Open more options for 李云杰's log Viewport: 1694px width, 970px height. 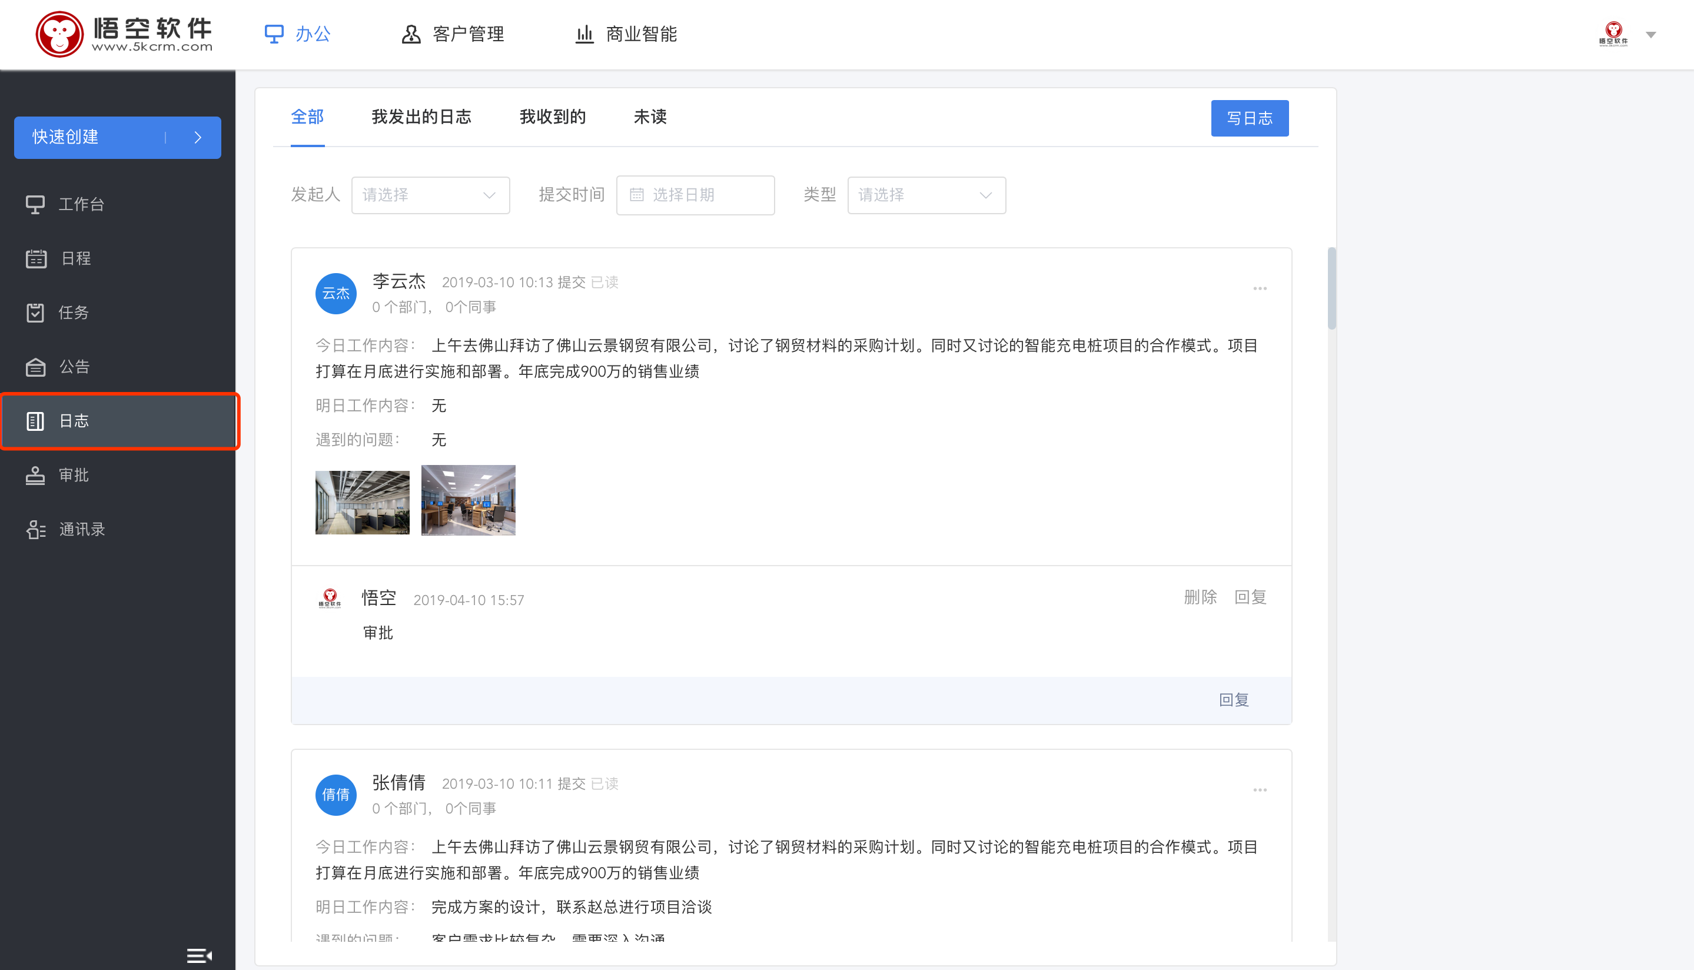click(1259, 288)
